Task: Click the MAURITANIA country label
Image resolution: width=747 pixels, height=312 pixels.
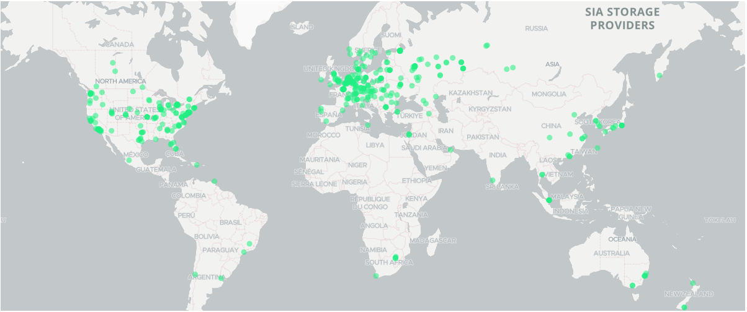Action: [319, 160]
